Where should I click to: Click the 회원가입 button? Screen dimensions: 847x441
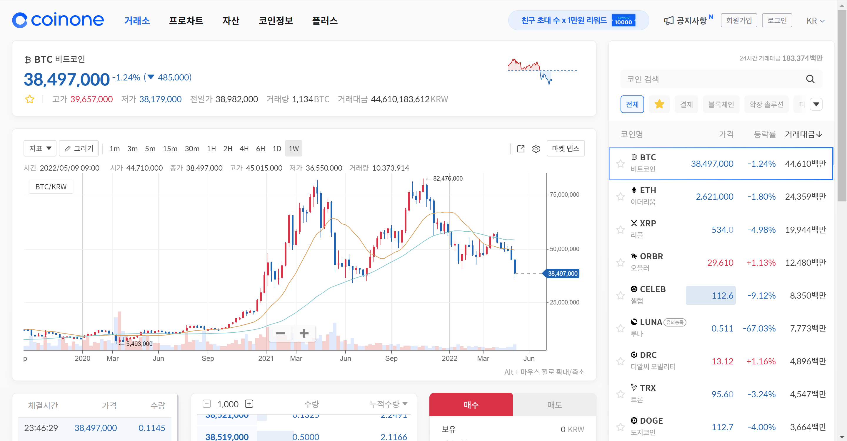click(739, 20)
